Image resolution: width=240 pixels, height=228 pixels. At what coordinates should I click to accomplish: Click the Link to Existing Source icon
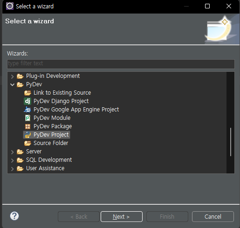tap(27, 93)
